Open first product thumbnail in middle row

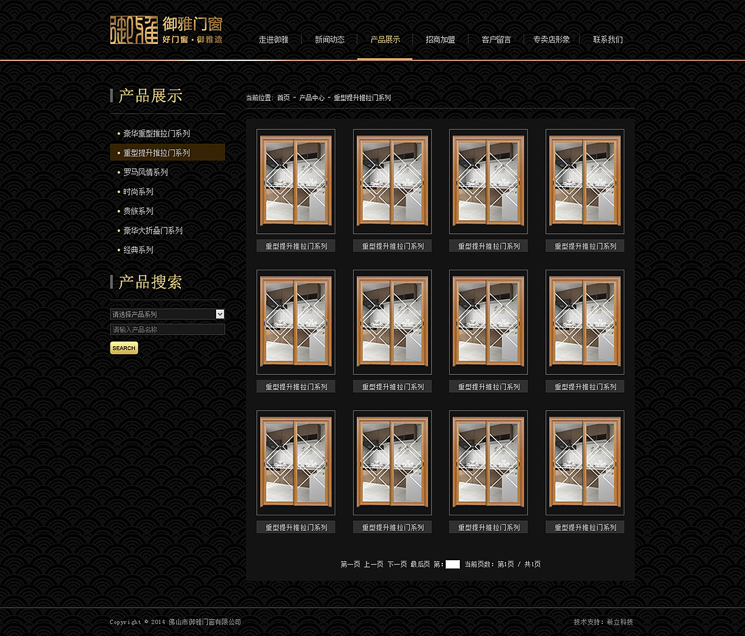295,322
